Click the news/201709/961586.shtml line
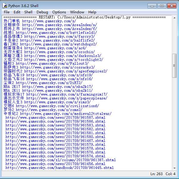Image resolution: width=179 pixels, height=179 pixels. pyautogui.click(x=55, y=121)
